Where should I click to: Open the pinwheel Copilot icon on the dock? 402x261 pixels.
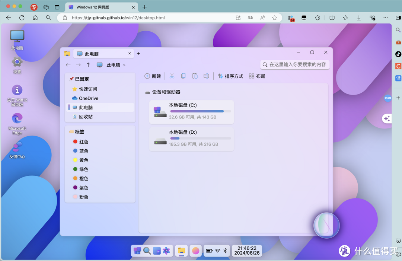(x=166, y=251)
